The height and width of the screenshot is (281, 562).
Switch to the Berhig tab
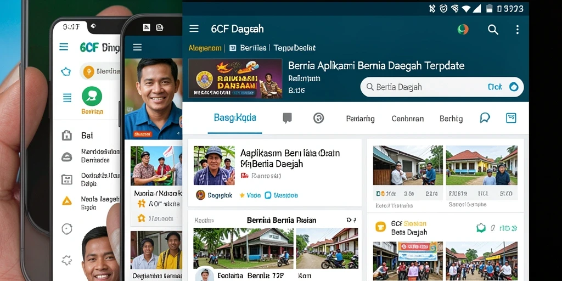pos(451,119)
